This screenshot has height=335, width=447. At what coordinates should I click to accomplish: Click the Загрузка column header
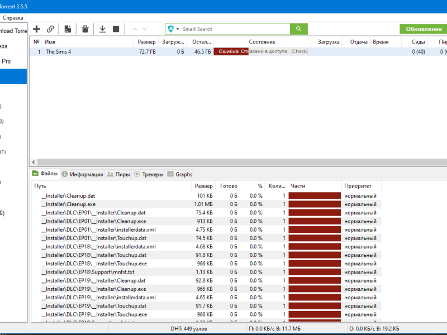[x=326, y=42]
